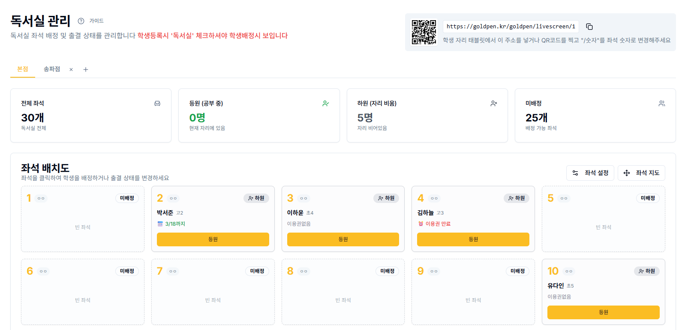685x330 pixels.
Task: Click the calendar icon beside 3/18까지
Action: [x=160, y=224]
